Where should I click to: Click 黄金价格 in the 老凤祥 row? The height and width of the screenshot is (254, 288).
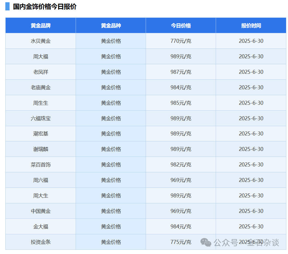pyautogui.click(x=111, y=72)
